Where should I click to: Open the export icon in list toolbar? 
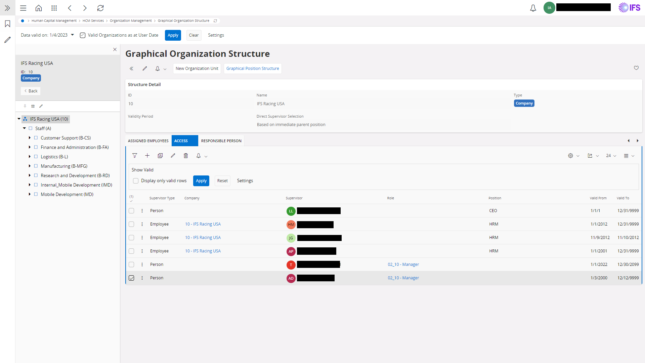[590, 156]
